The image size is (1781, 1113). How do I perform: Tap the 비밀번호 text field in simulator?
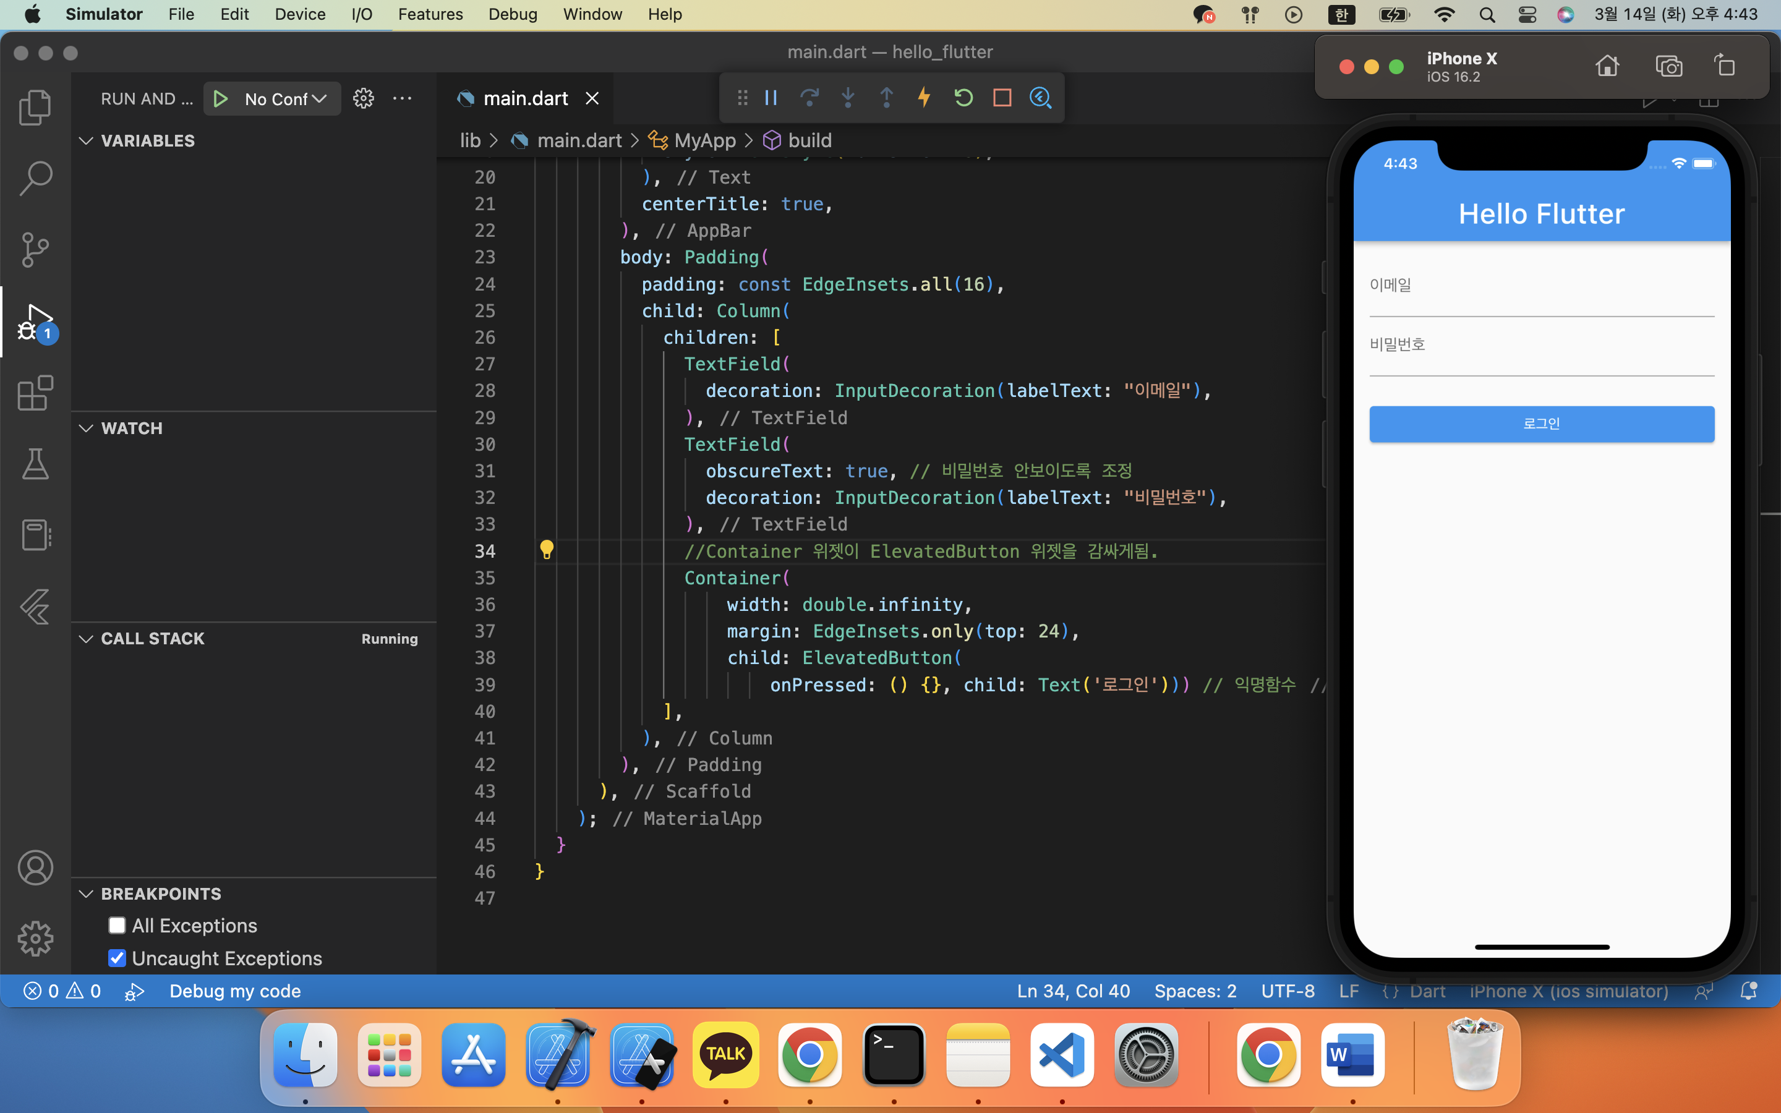point(1541,352)
